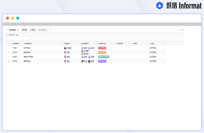
Task: Collapse the 班组管理 view chevron
Action: (x=7, y=30)
